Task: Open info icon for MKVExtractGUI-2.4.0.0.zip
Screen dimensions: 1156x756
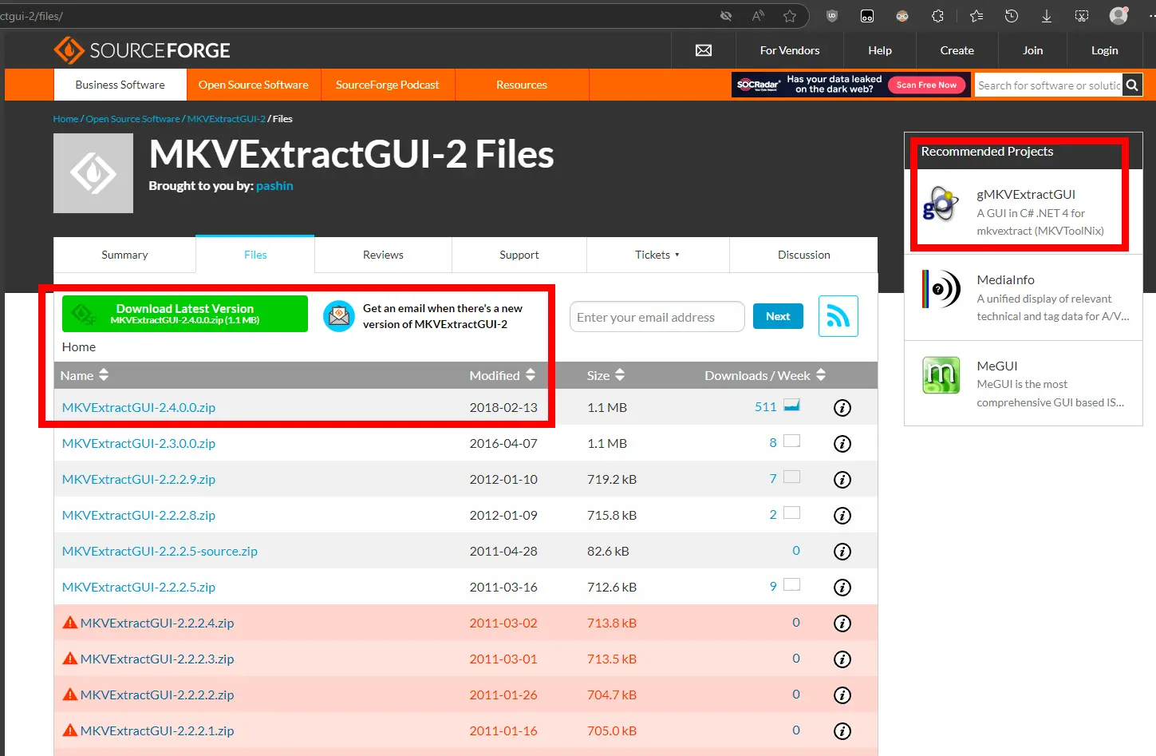Action: (x=842, y=408)
